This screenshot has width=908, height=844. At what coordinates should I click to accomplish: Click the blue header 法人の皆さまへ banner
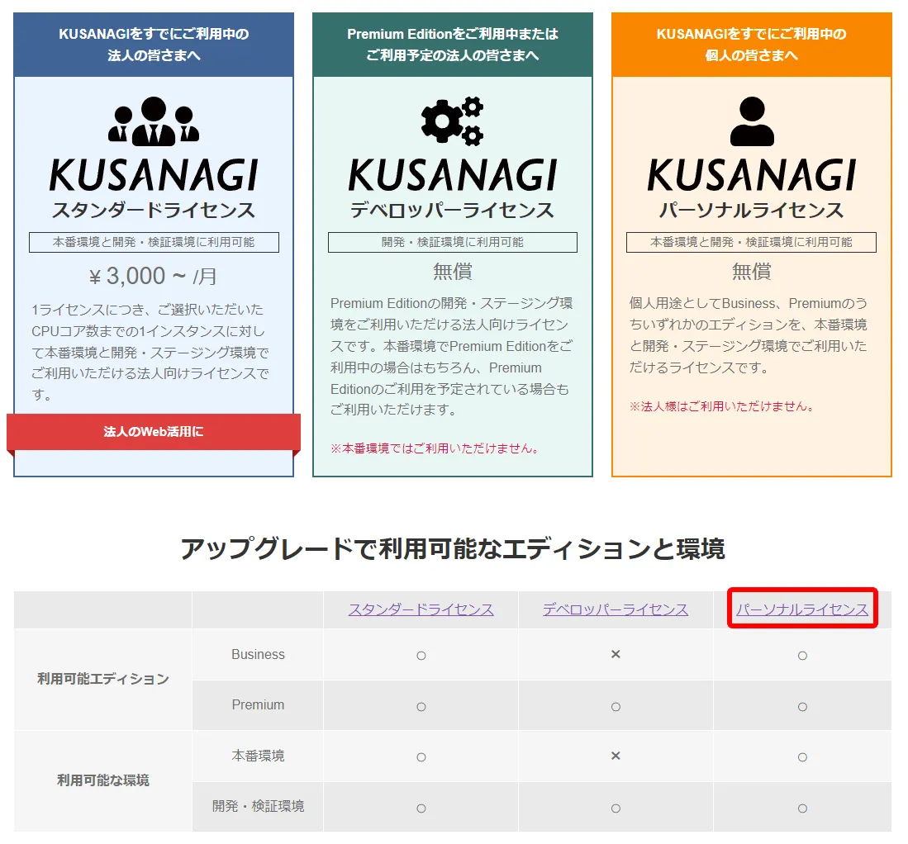click(x=154, y=45)
